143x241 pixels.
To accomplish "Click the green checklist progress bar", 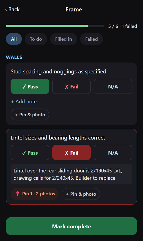I will pyautogui.click(x=55, y=26).
